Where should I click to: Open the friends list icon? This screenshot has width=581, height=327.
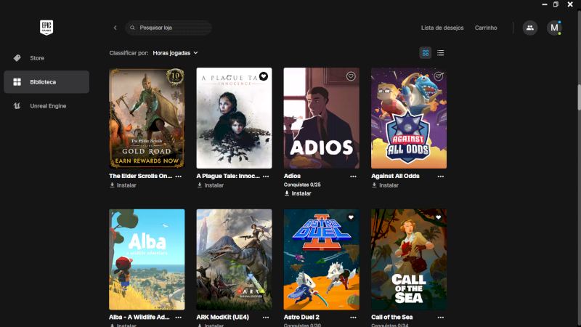pyautogui.click(x=530, y=28)
